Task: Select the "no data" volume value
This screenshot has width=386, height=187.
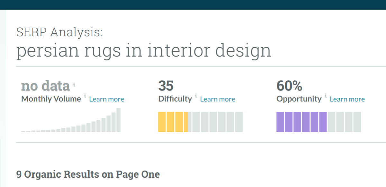Action: pyautogui.click(x=45, y=86)
